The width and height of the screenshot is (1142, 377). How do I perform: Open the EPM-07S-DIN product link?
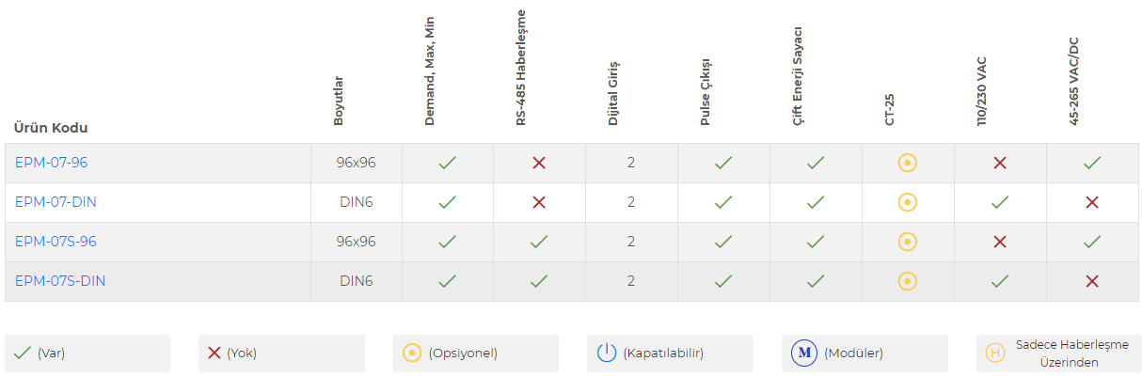60,281
